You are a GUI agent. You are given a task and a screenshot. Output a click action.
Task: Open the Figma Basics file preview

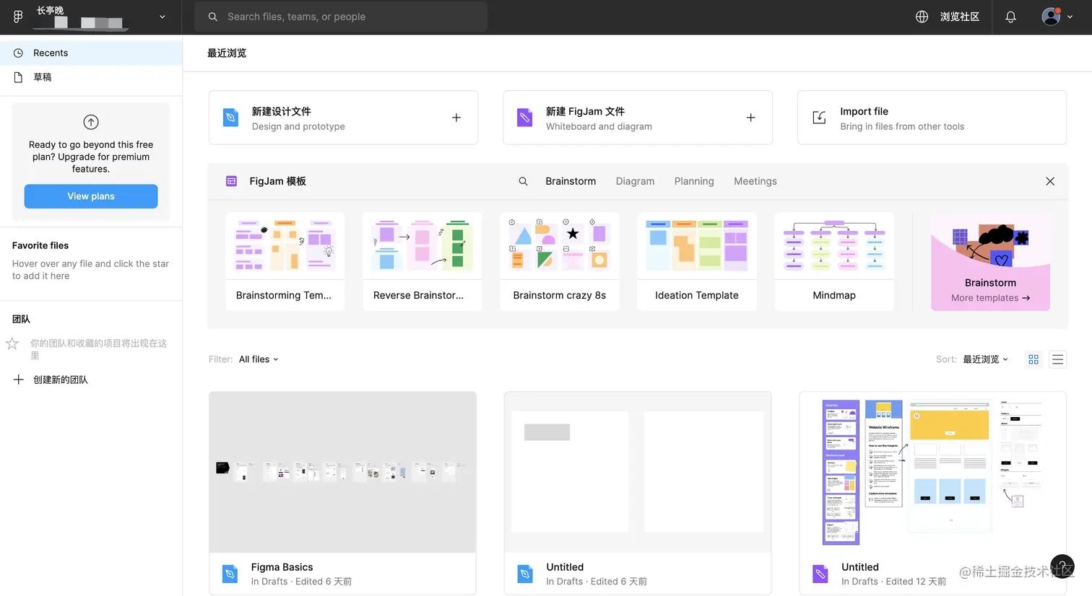tap(342, 472)
